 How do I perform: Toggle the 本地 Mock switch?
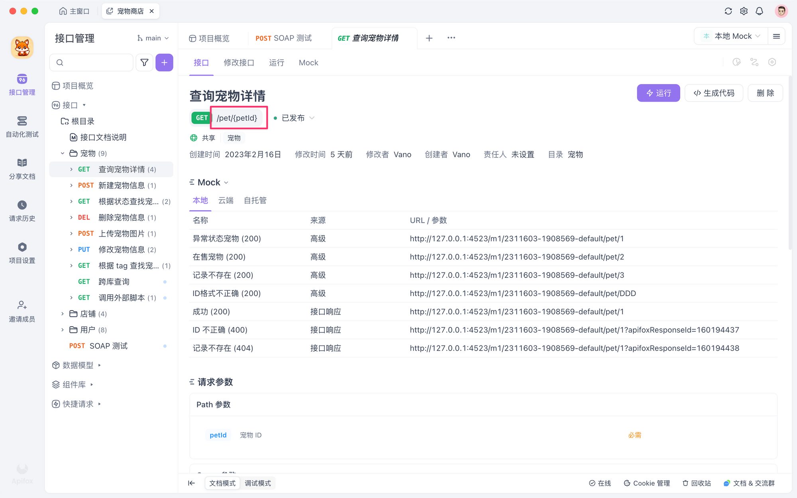click(x=729, y=38)
